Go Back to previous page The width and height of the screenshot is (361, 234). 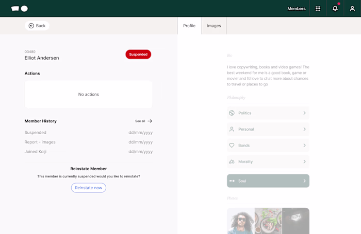[x=37, y=26]
